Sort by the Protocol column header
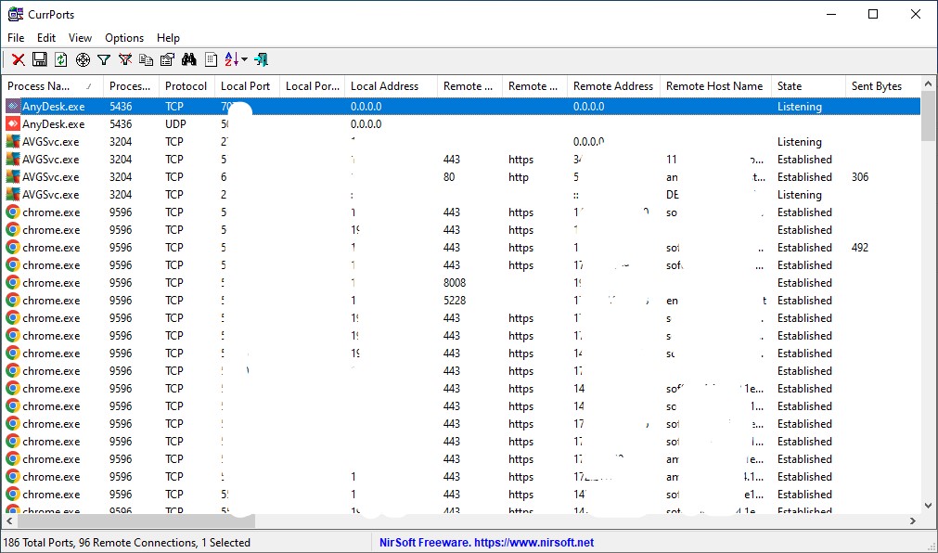938x553 pixels. [186, 86]
